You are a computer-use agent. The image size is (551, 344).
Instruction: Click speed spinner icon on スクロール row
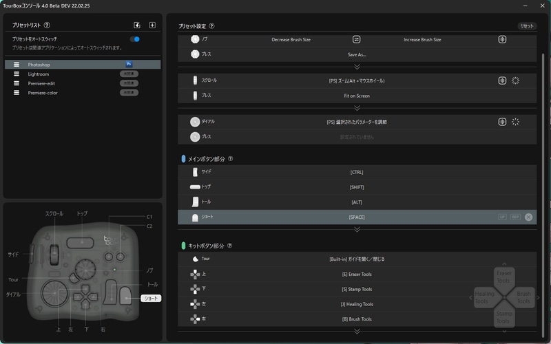point(515,80)
